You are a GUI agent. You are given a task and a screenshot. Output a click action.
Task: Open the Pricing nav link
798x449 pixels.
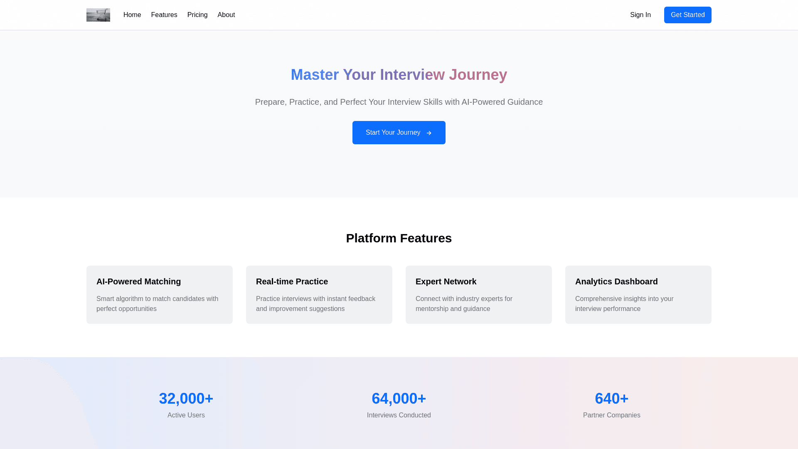tap(197, 15)
